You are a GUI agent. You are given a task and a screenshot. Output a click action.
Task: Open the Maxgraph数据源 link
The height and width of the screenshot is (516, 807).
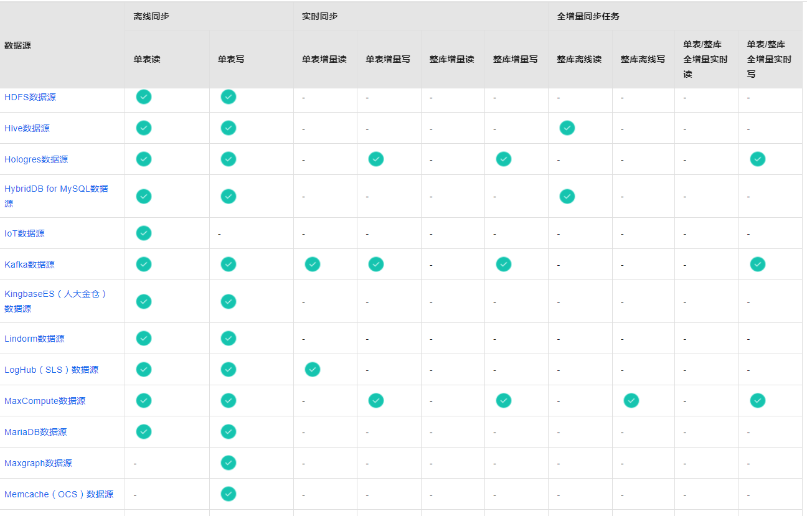click(x=38, y=463)
